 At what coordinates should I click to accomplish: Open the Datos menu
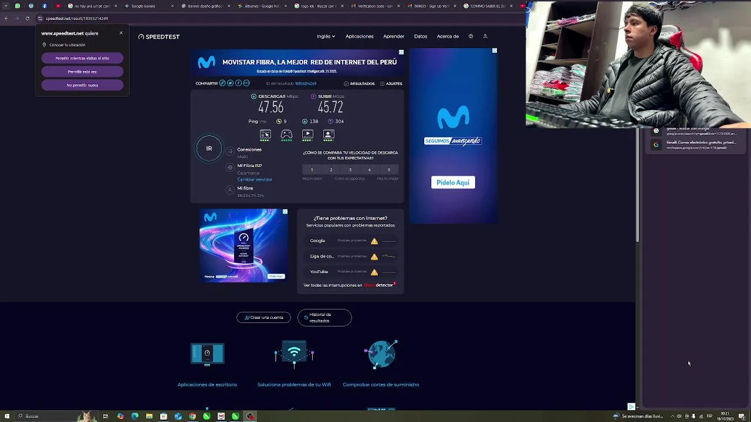421,36
